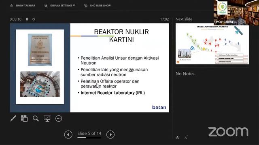Open more slide show options menu

59,118
